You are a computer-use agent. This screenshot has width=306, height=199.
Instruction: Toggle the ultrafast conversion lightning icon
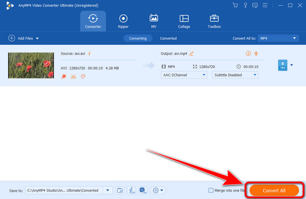coord(132,190)
